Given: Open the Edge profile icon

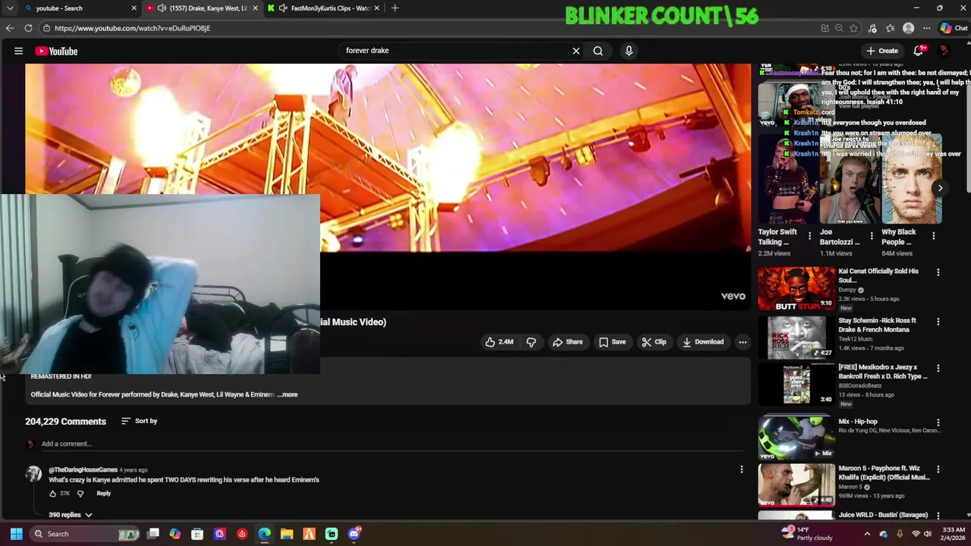Looking at the screenshot, I should click(x=908, y=28).
